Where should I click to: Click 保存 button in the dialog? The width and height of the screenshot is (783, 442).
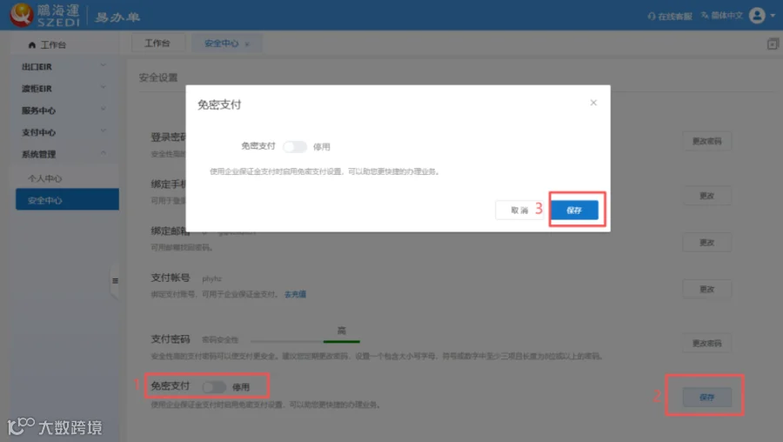(x=574, y=210)
